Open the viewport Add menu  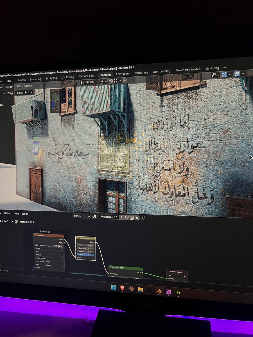click(19, 86)
